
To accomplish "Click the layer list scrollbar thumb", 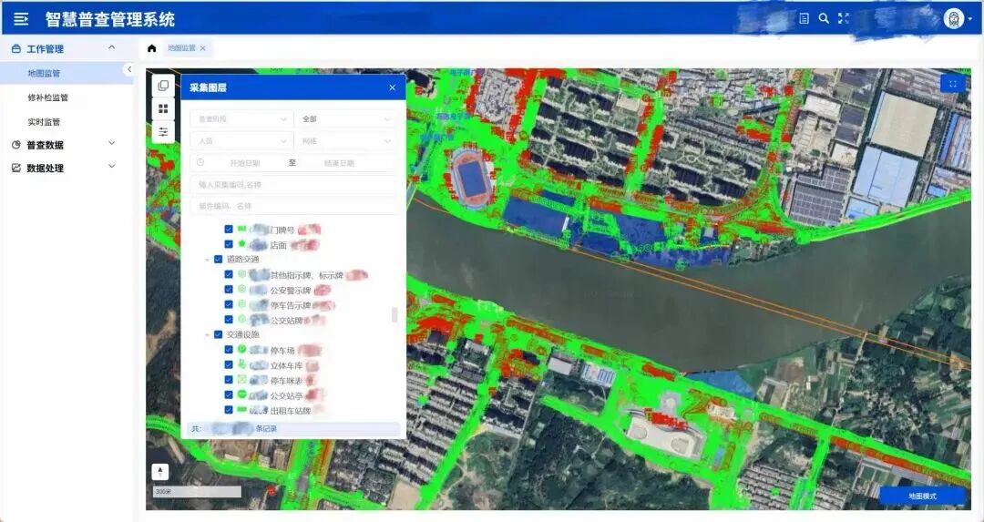I will click(x=395, y=314).
